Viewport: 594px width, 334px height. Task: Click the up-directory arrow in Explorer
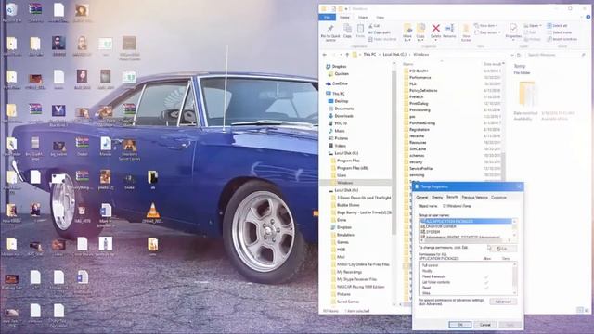[x=347, y=55]
